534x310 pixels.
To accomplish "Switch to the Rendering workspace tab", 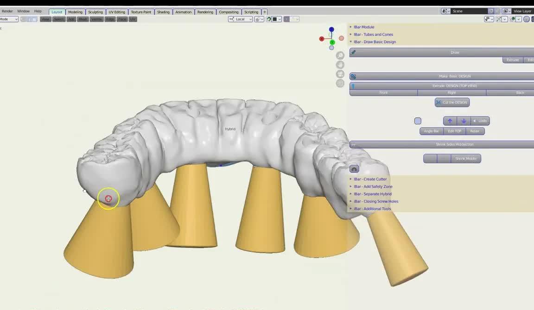I will 205,12.
